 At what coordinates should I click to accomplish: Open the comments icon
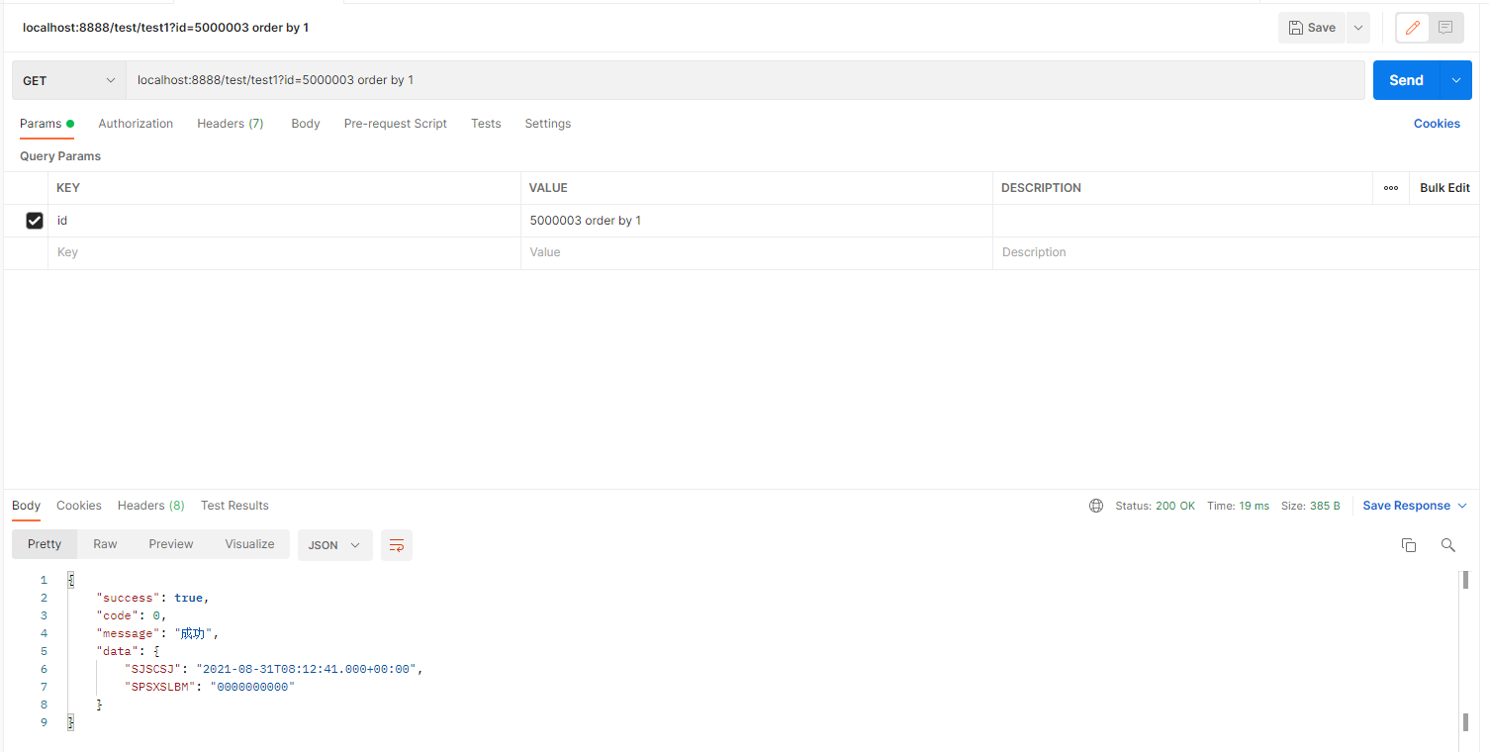[x=1445, y=28]
